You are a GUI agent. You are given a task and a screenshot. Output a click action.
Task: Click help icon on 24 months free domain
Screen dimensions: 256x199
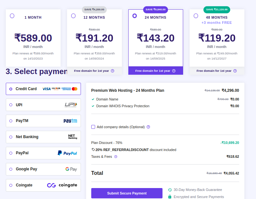click(x=174, y=71)
